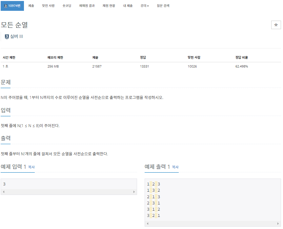Screen dimensions: 283x229
Task: Open the 질문 검색 tab
Action: pyautogui.click(x=163, y=6)
